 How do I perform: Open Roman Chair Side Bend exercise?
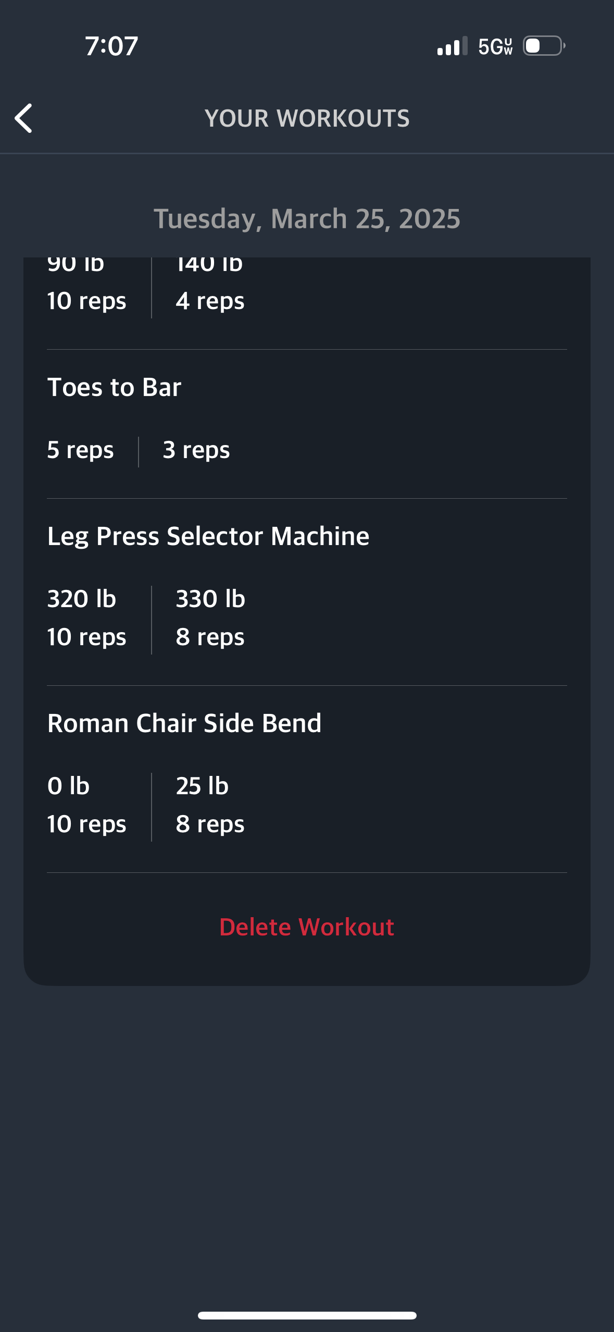[x=184, y=723]
